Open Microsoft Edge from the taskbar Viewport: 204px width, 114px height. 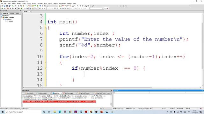[60, 112]
